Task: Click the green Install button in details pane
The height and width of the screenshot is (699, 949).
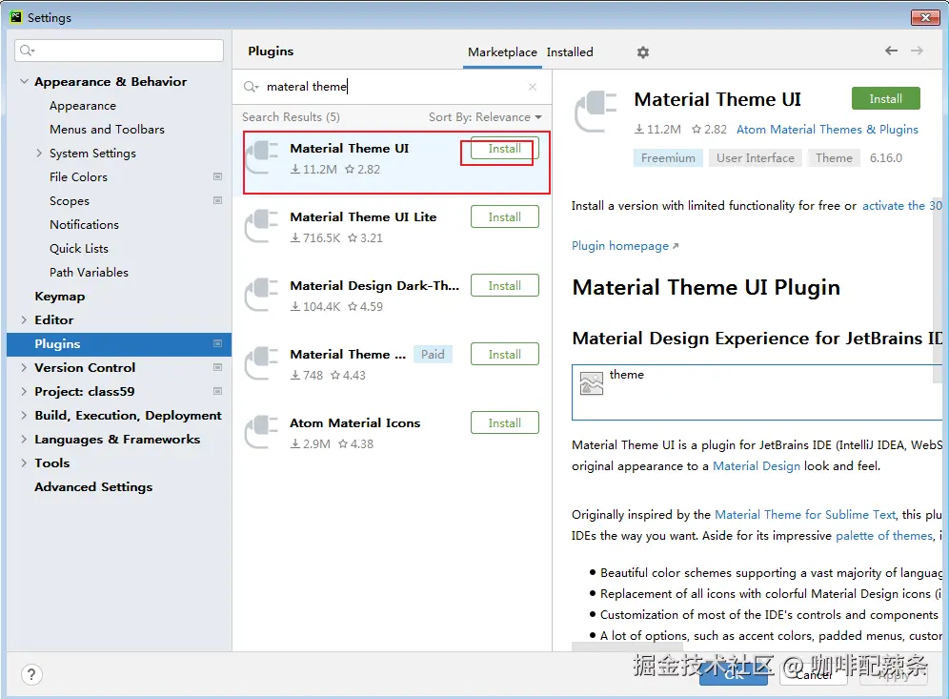Action: coord(885,99)
